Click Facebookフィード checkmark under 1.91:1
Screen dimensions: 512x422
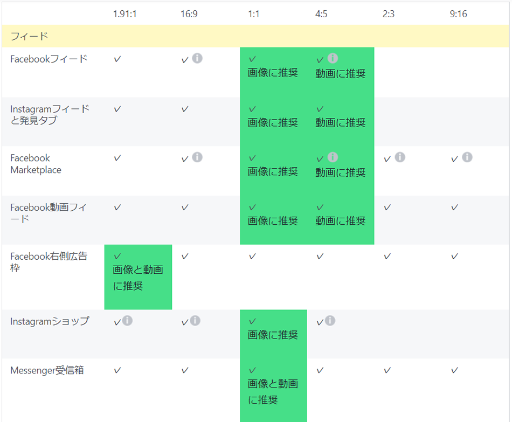(117, 59)
